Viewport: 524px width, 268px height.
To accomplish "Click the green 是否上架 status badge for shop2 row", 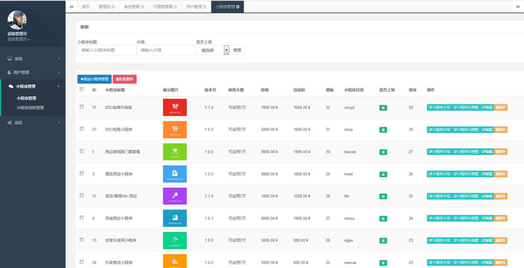I will [x=383, y=107].
